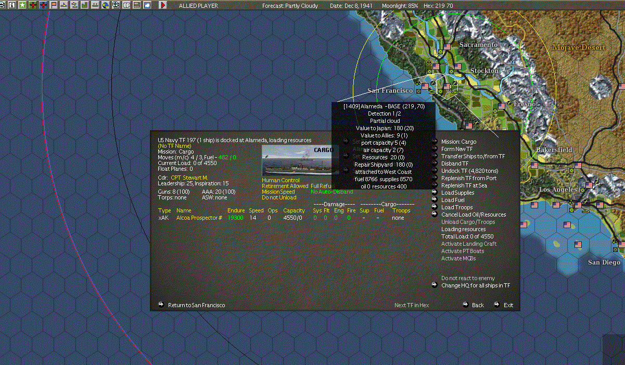Click Cancel Load Oil/Resources
Image resolution: width=625 pixels, height=365 pixels.
[x=474, y=215]
